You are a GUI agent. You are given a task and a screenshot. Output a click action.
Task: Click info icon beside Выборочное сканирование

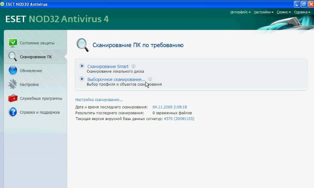click(x=150, y=79)
